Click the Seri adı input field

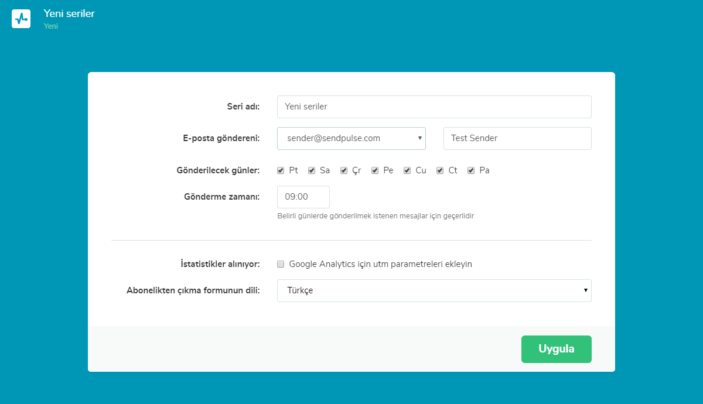(434, 107)
